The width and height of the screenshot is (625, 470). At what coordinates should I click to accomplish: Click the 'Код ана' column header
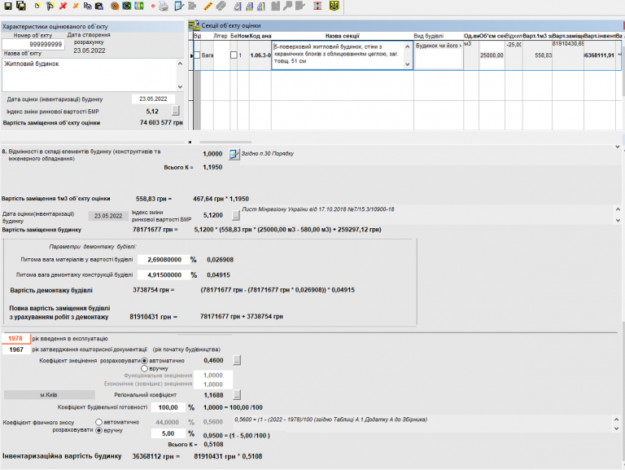(x=260, y=36)
